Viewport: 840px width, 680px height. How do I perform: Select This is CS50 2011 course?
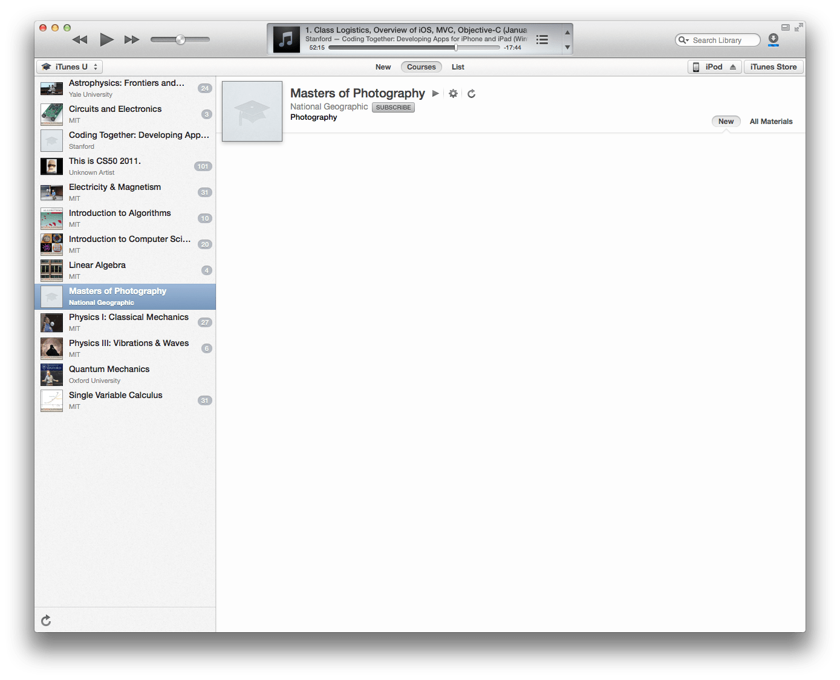[x=125, y=167]
